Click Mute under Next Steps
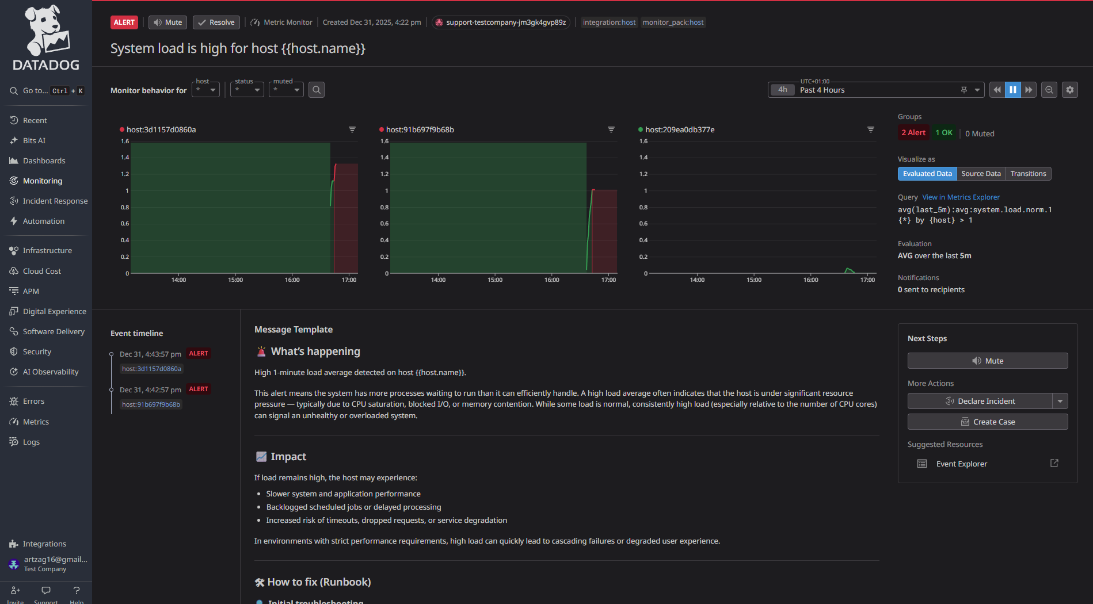 [988, 361]
